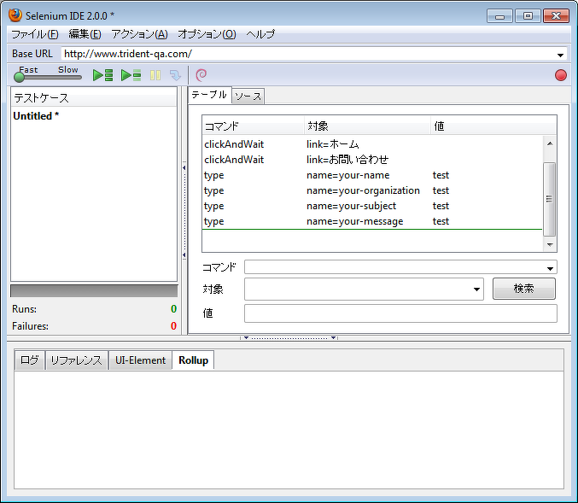
Task: Click the spiral Apply rollup rules icon
Action: coord(201,75)
